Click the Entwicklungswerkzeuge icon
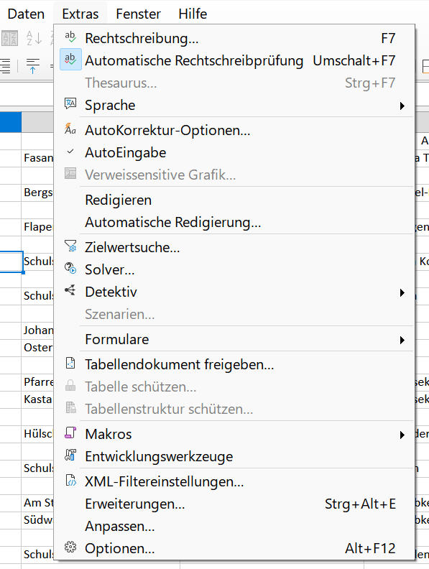 pos(70,455)
